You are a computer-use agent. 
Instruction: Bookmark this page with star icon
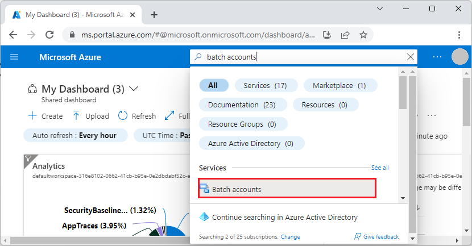coord(363,35)
